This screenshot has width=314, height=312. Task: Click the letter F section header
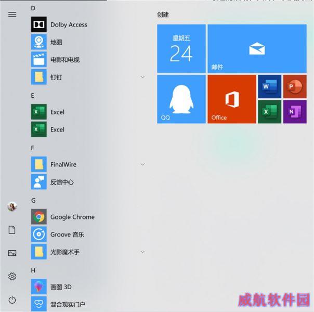[x=33, y=148]
